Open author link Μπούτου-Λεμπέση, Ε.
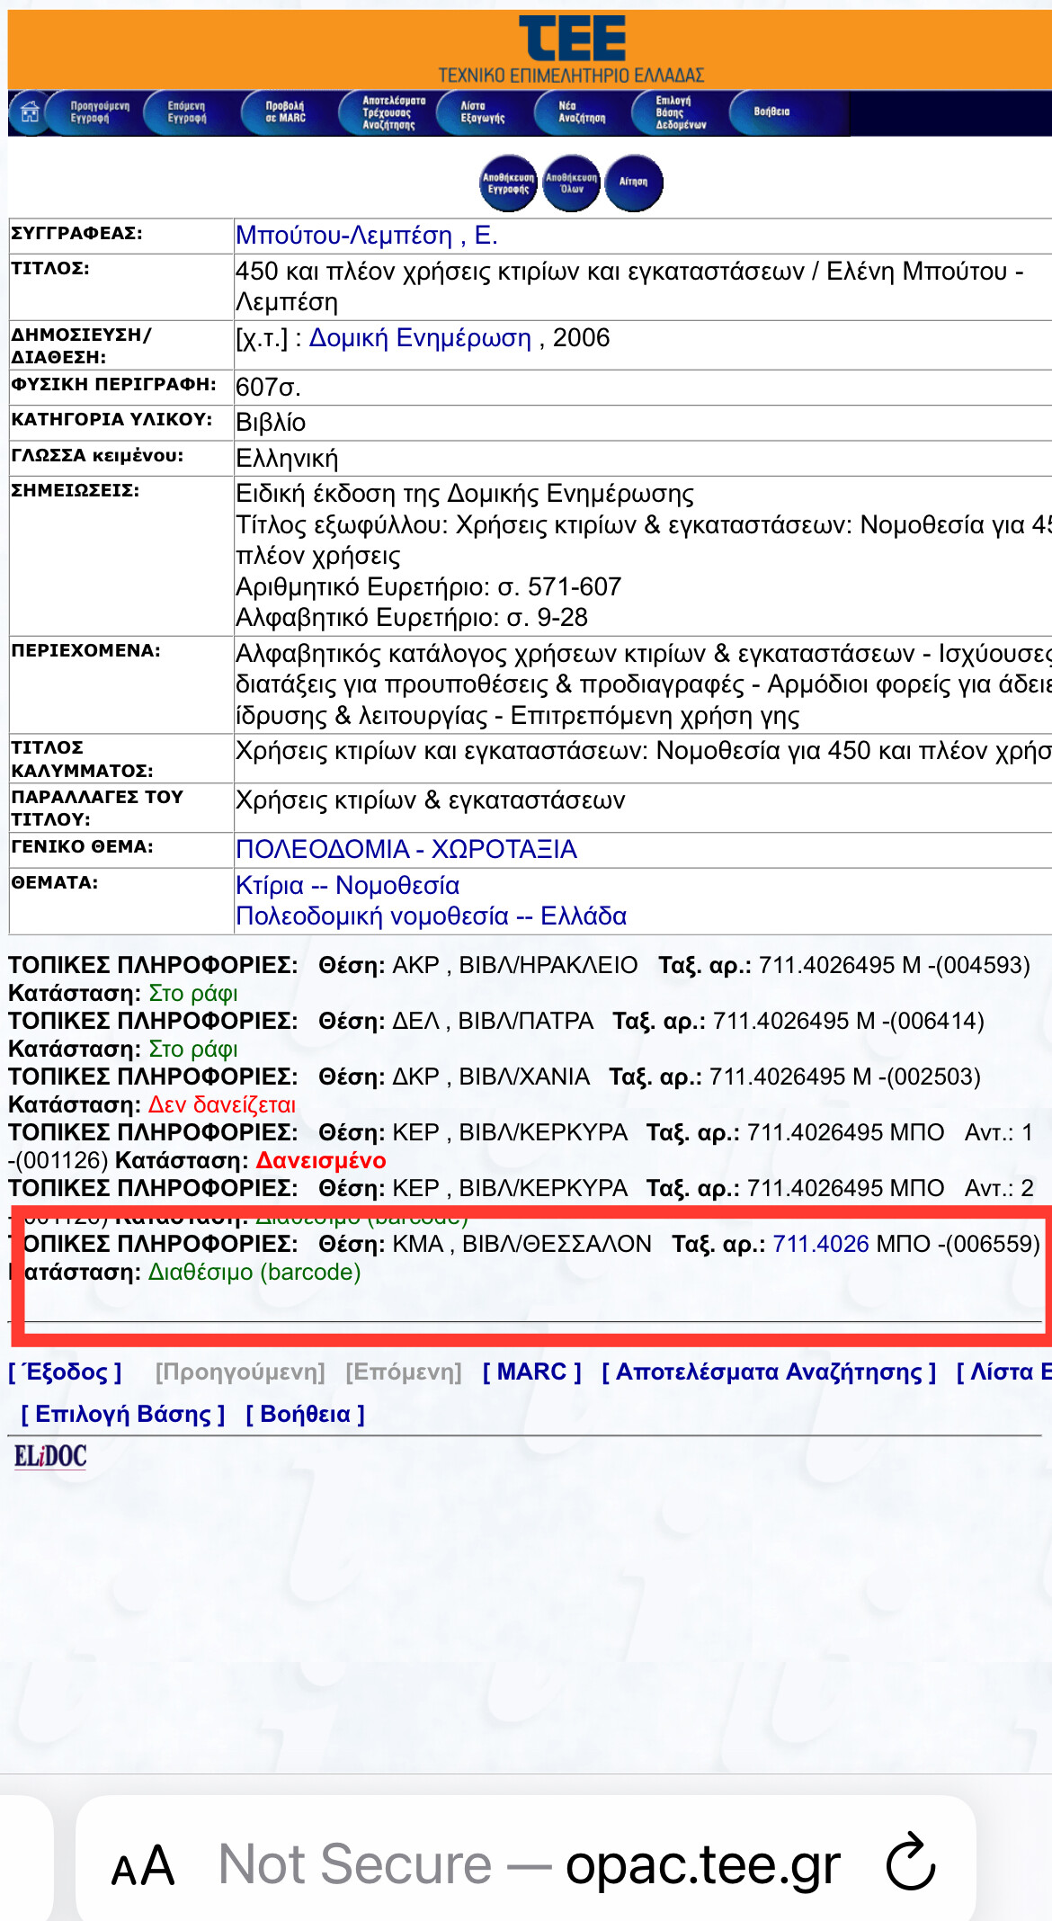Viewport: 1052px width, 1921px height. tap(367, 236)
